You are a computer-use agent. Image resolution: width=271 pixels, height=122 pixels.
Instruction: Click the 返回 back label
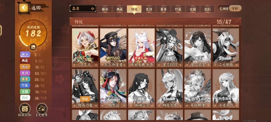[36, 8]
